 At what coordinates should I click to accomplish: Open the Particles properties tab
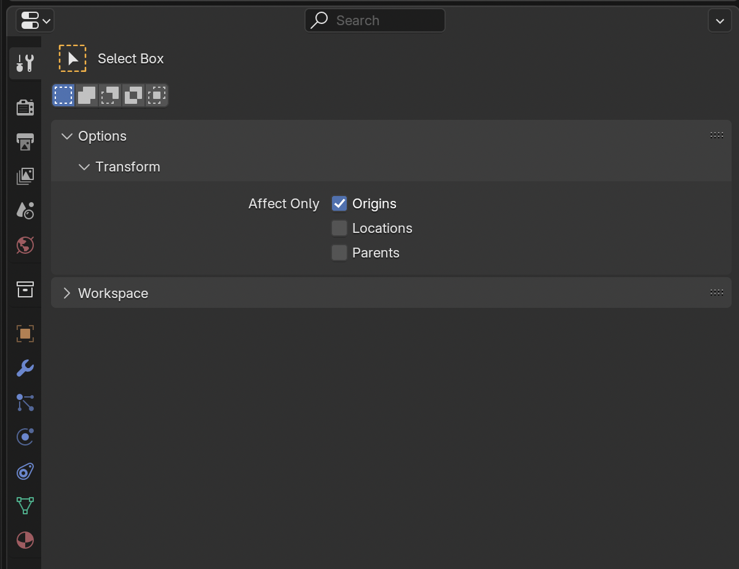pos(25,402)
